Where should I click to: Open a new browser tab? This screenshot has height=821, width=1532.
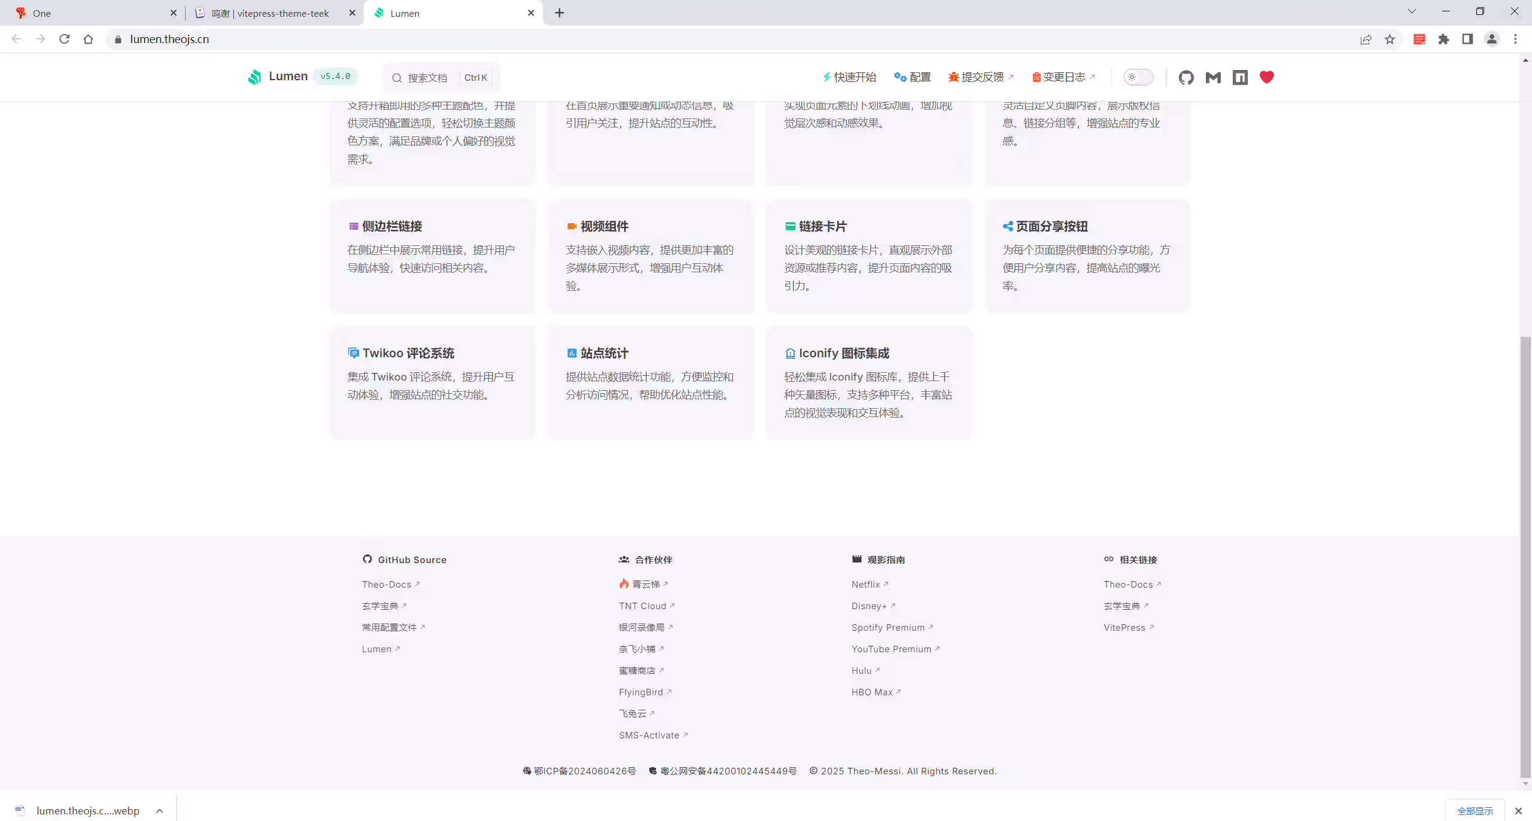pyautogui.click(x=560, y=13)
